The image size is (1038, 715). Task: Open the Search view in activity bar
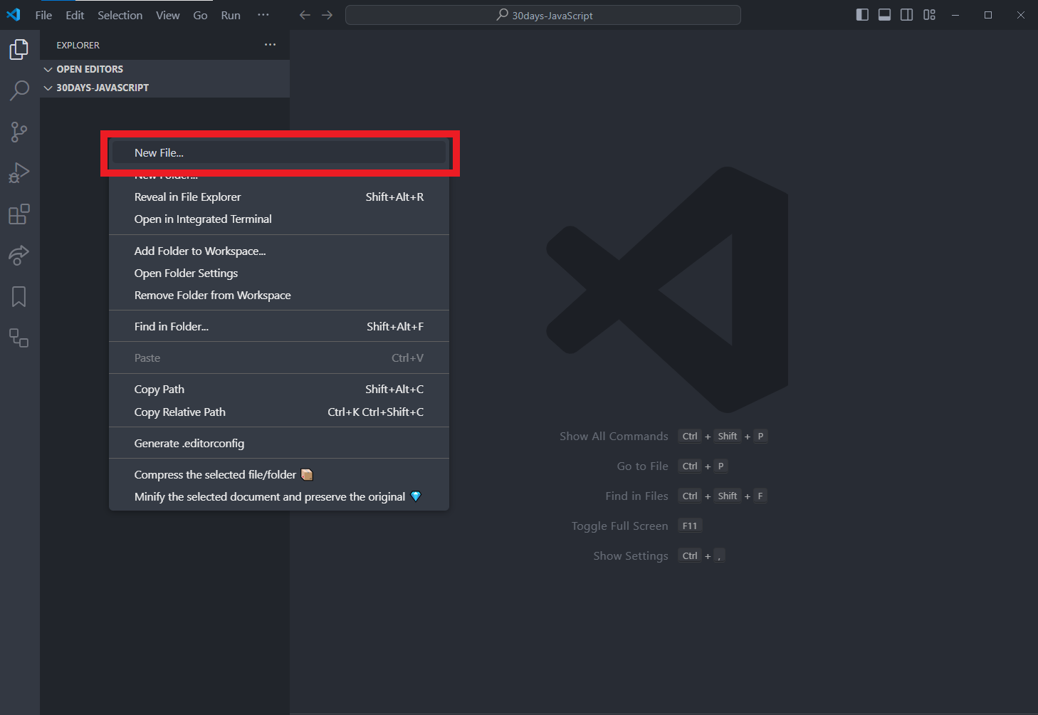pos(19,90)
